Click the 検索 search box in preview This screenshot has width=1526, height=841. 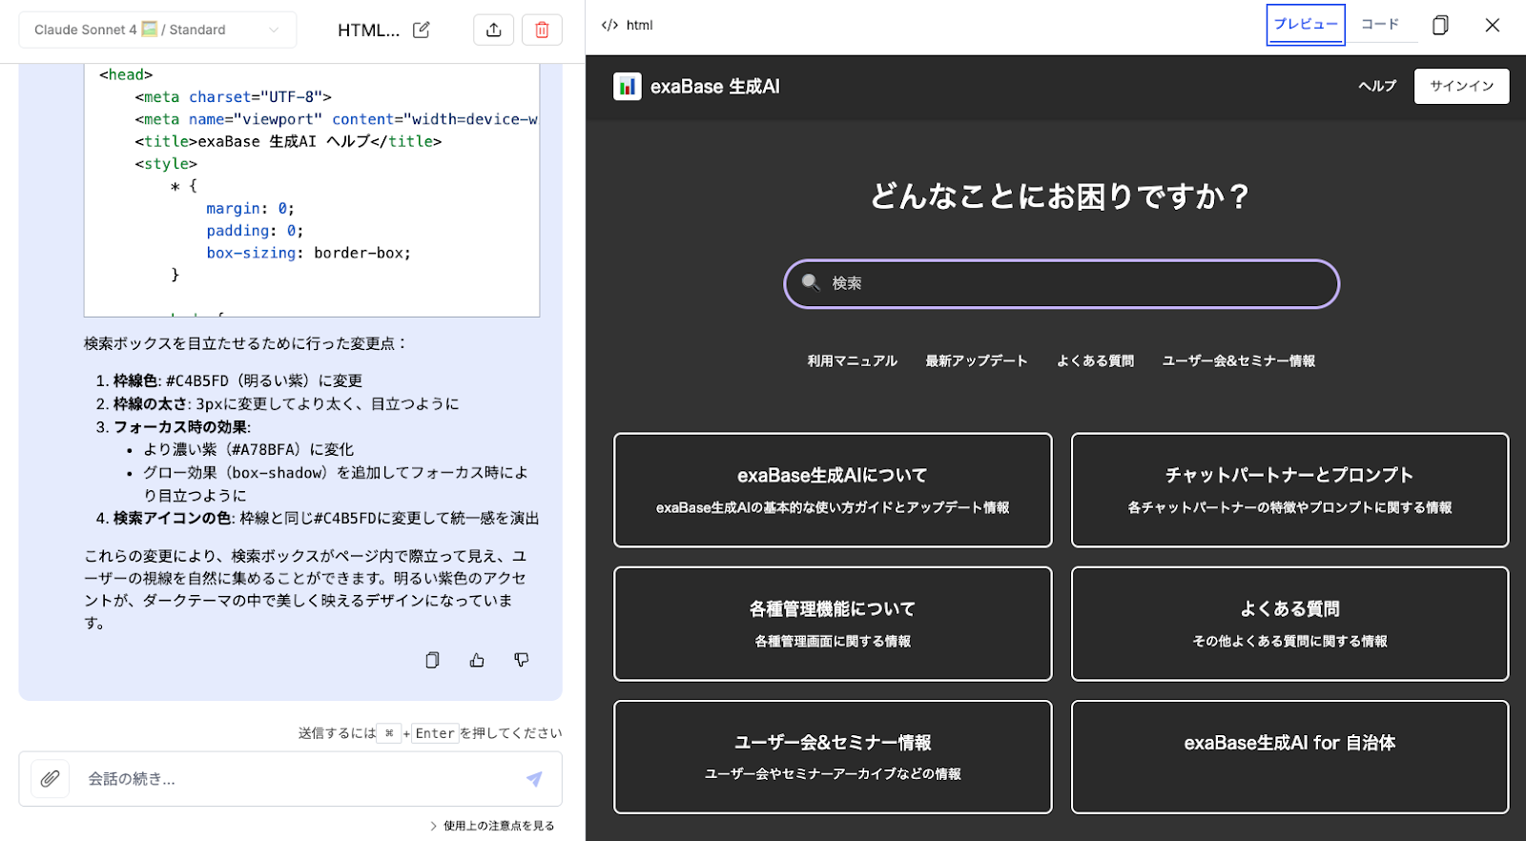point(1062,284)
